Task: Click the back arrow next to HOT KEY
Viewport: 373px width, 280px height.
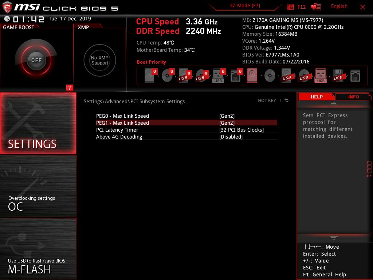Action: (286, 101)
